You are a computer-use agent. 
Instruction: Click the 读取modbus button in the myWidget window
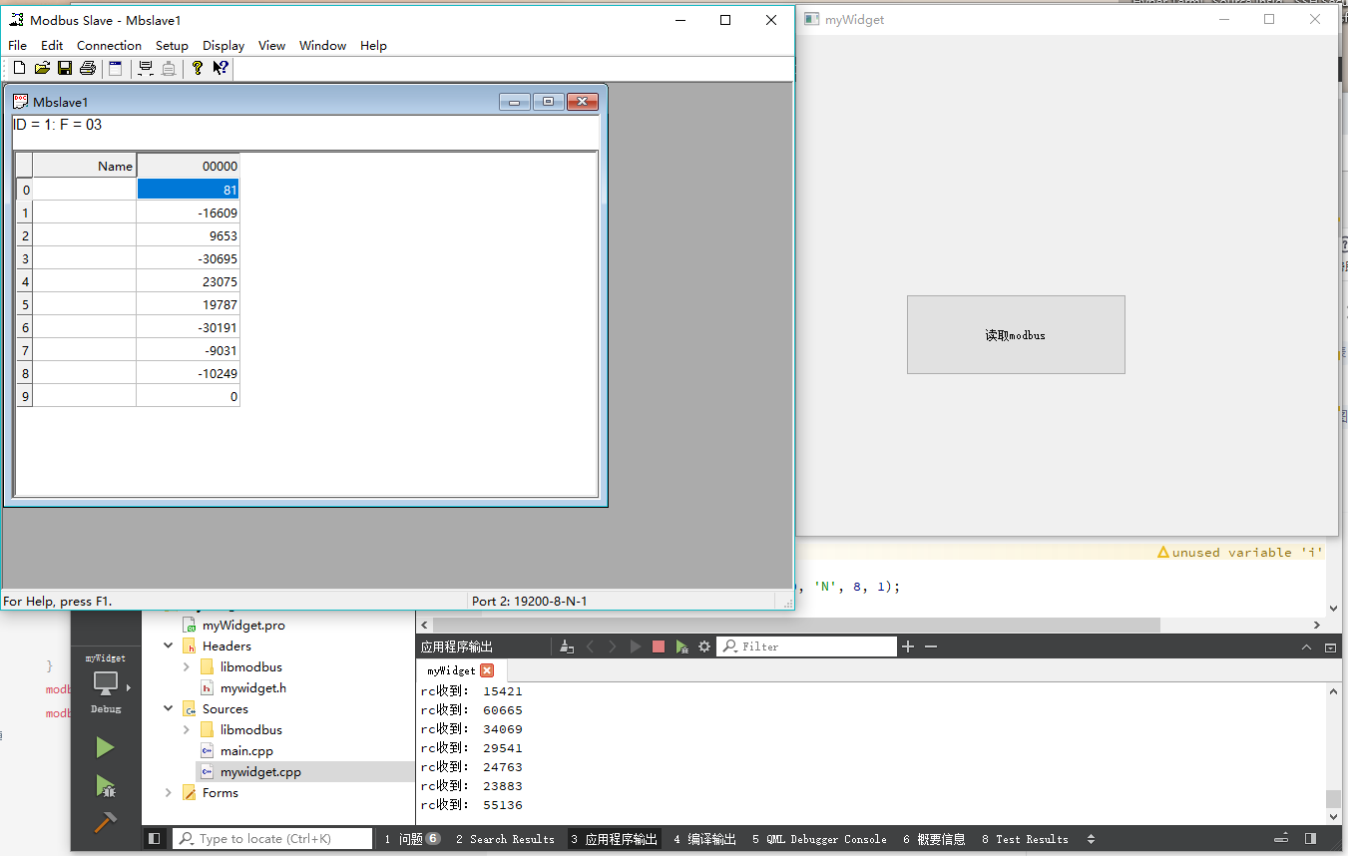click(x=1016, y=335)
